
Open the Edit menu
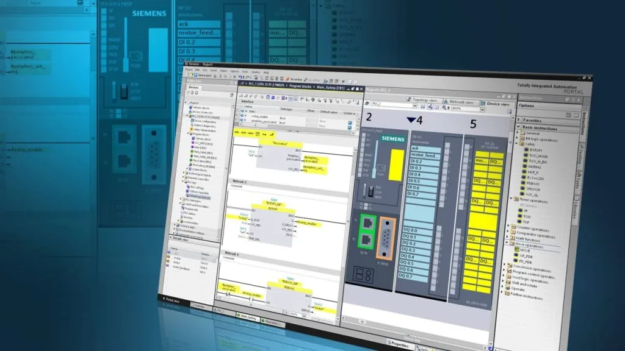197,70
